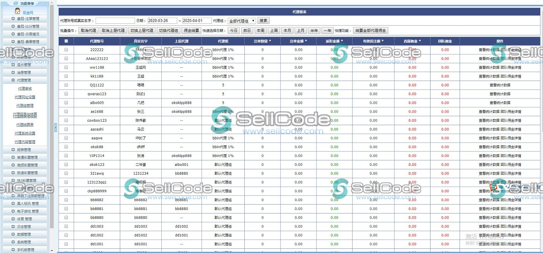Open 查看统计数据 for agent ww1188
Viewport: 543px width, 253px height.
[490, 67]
